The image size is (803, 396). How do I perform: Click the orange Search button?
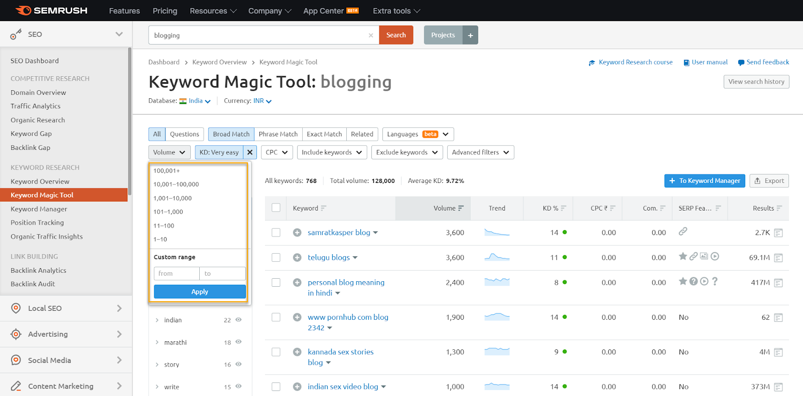pos(396,35)
